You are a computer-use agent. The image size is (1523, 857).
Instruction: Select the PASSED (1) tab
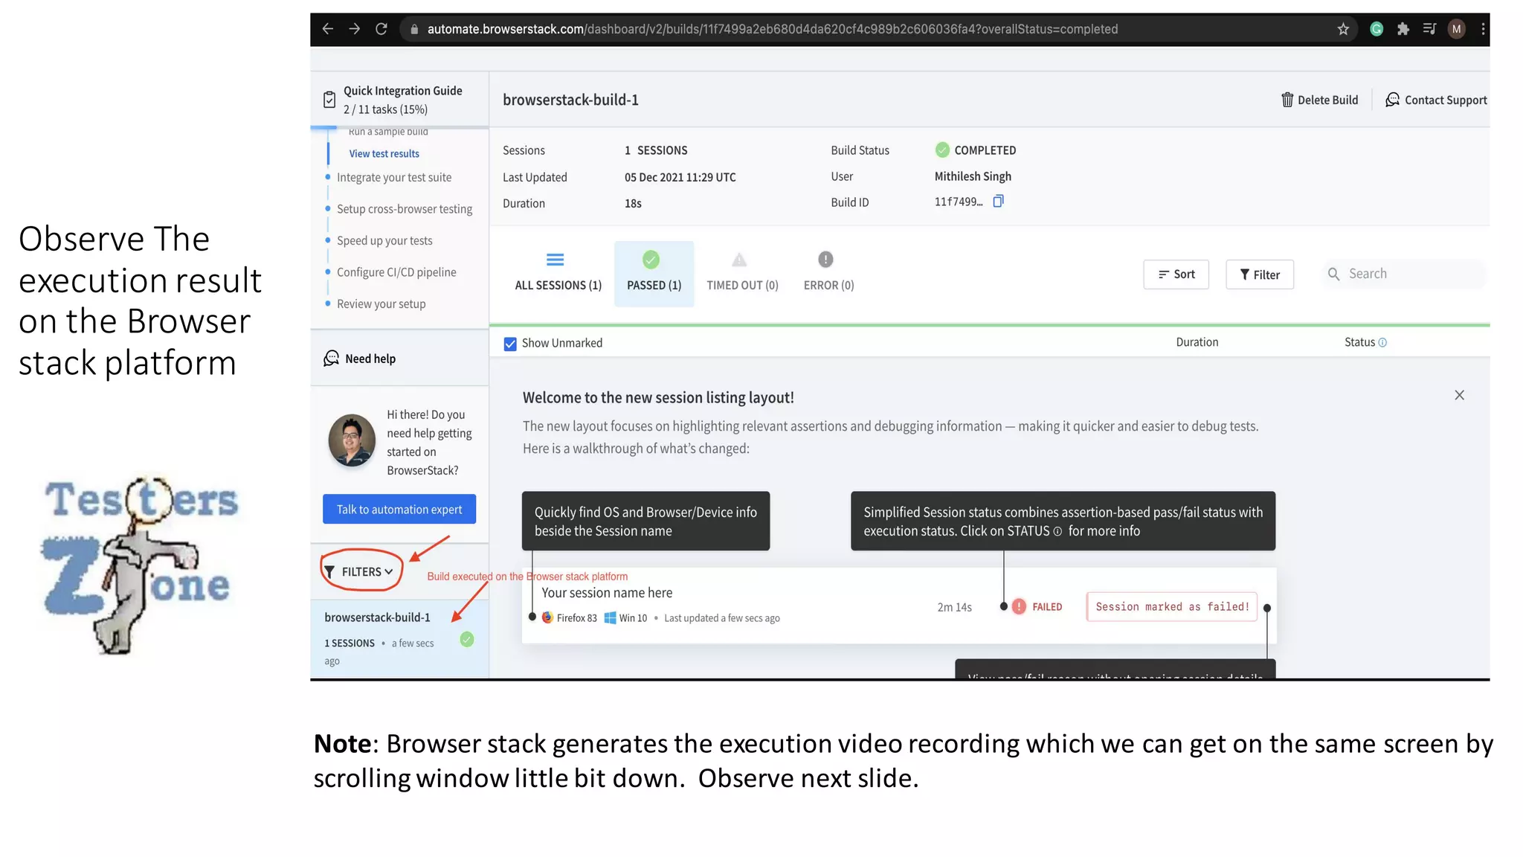click(x=654, y=273)
